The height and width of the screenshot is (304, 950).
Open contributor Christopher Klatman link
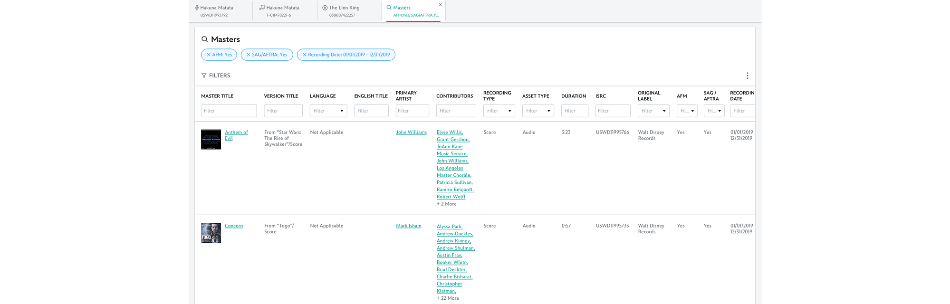(450, 287)
